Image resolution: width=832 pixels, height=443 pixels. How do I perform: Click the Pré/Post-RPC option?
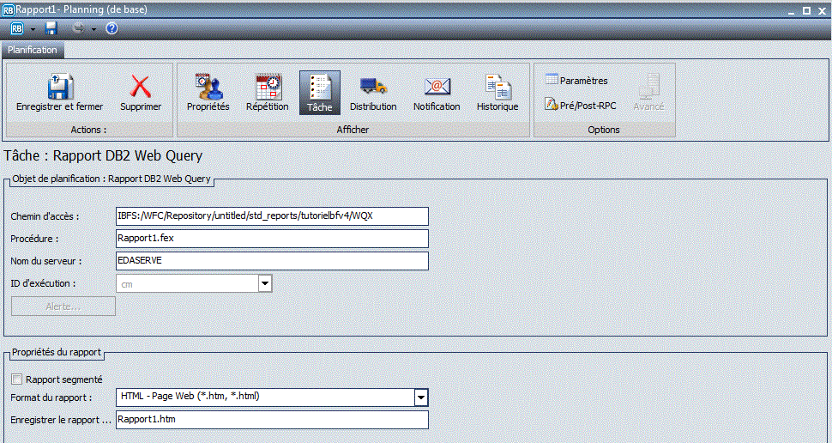click(x=581, y=106)
